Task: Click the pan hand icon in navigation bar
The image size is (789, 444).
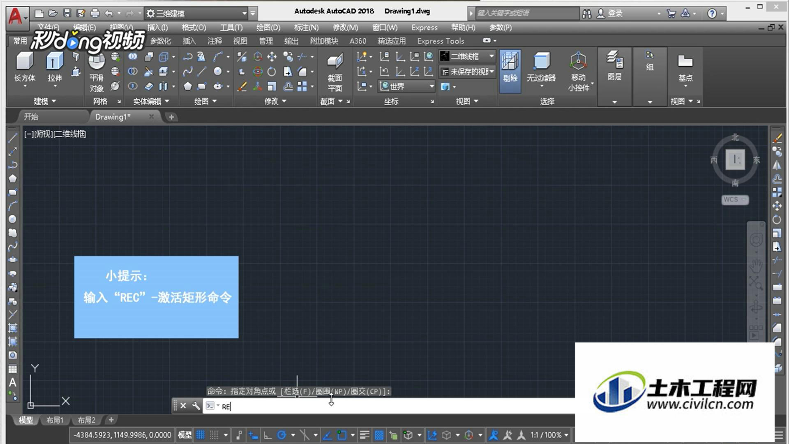Action: pos(756,265)
